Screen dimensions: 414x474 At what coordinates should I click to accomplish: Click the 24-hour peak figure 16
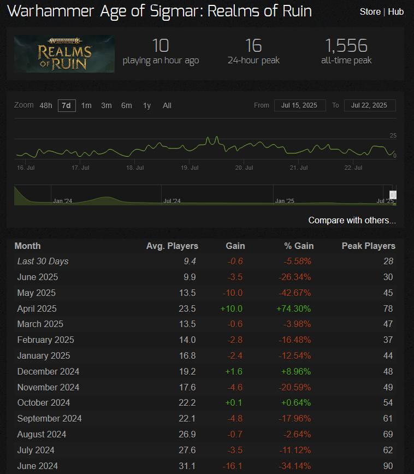[x=253, y=46]
